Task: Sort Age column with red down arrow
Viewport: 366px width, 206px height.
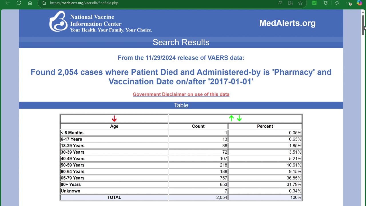Action: [114, 118]
